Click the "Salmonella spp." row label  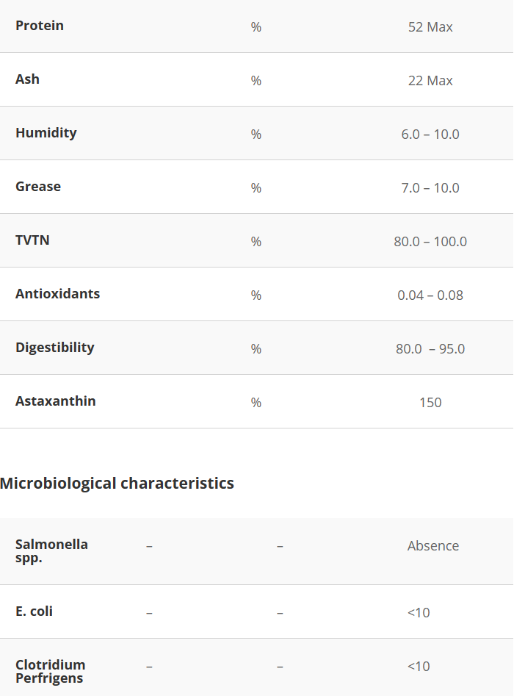[51, 551]
